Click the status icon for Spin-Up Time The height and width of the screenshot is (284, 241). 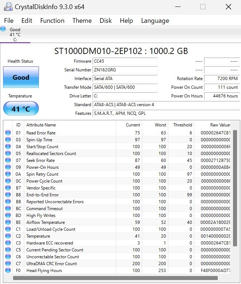pos(8,139)
